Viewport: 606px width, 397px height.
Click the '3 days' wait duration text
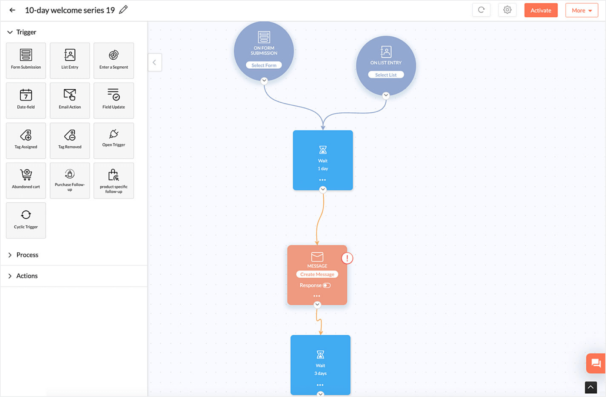point(320,373)
